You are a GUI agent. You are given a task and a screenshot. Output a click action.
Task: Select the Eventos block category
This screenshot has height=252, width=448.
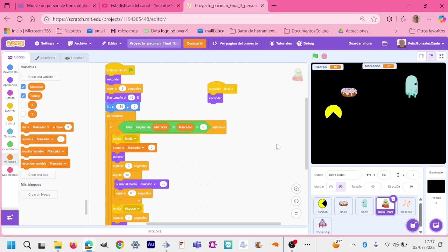pos(10,108)
